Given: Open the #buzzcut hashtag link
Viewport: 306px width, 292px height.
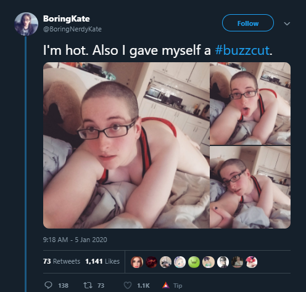Looking at the screenshot, I should coord(242,51).
